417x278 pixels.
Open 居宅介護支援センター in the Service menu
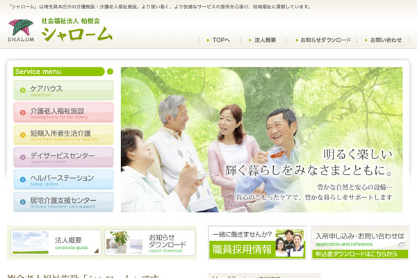tap(63, 202)
